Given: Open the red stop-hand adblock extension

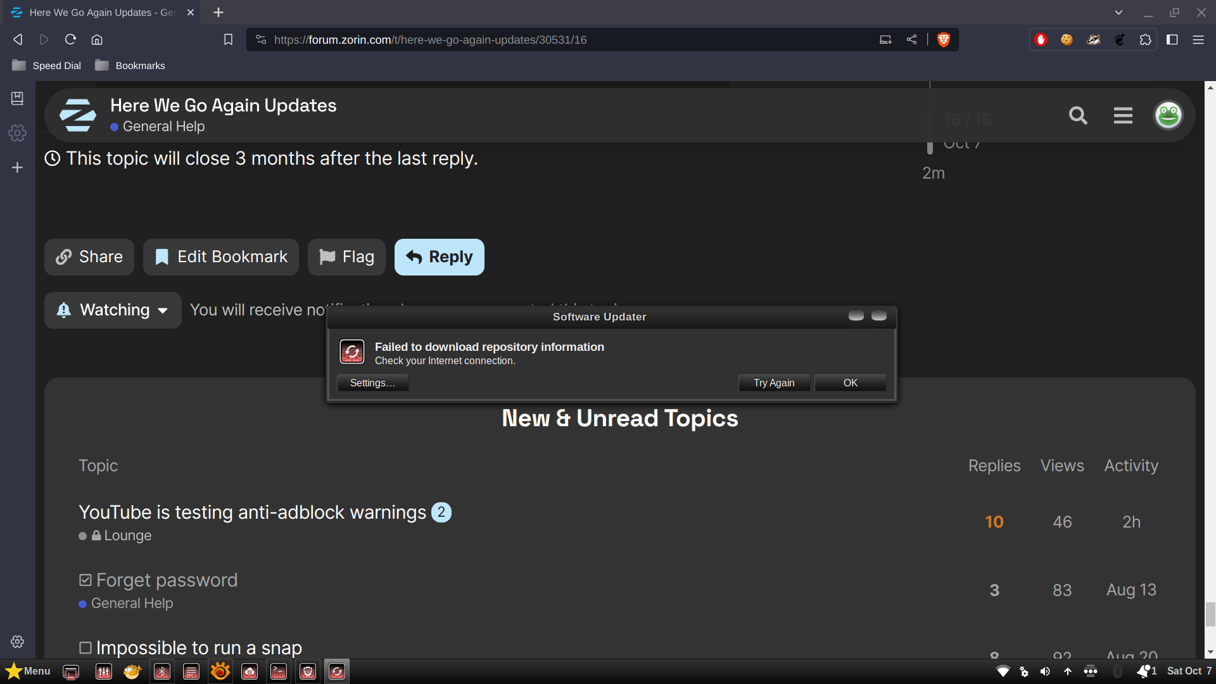Looking at the screenshot, I should click(x=1041, y=39).
